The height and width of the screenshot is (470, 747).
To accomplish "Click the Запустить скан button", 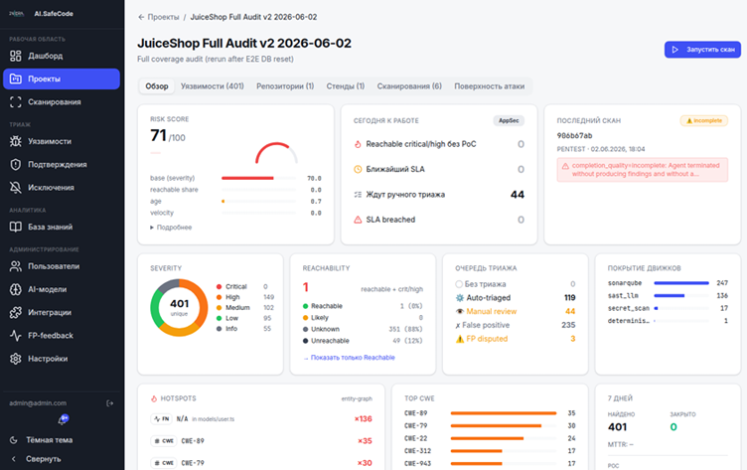I will (702, 50).
